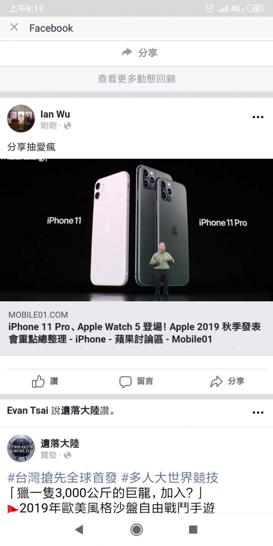The height and width of the screenshot is (546, 273).
Task: Tap the share arrow icon at top
Action: pyautogui.click(x=127, y=52)
